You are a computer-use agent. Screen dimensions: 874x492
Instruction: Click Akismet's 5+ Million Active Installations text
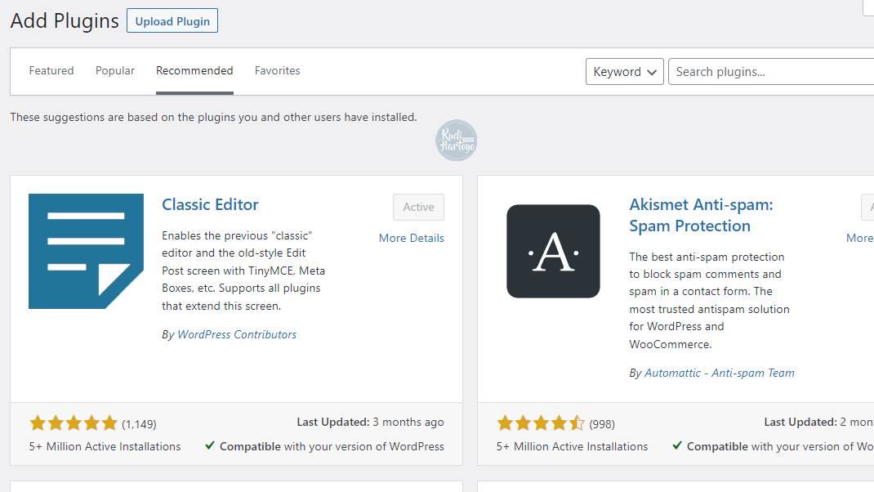tap(572, 447)
